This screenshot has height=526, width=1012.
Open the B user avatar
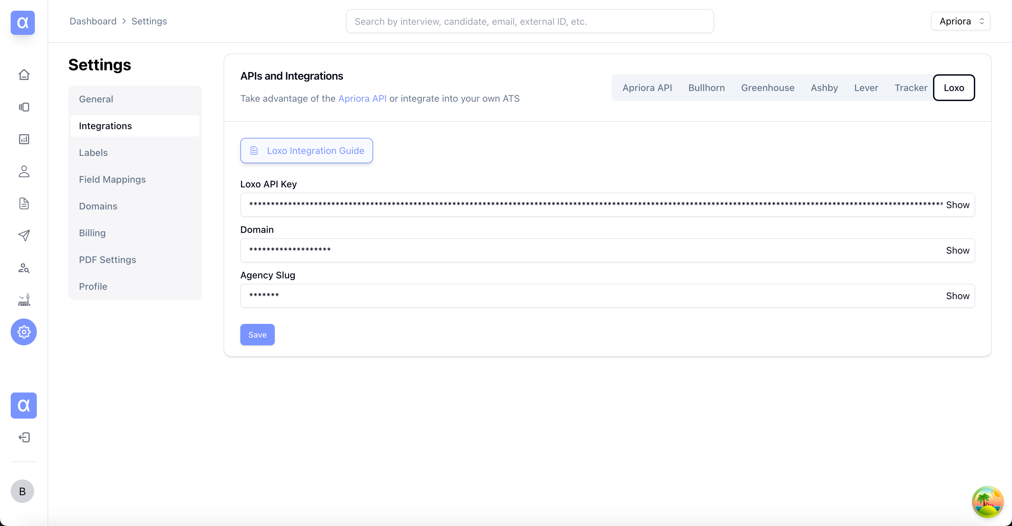click(22, 491)
